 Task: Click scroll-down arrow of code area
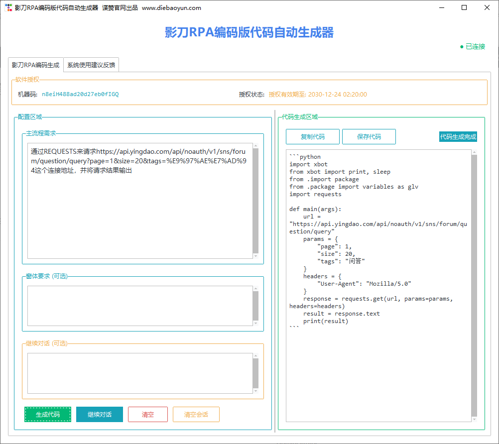pyautogui.click(x=474, y=419)
